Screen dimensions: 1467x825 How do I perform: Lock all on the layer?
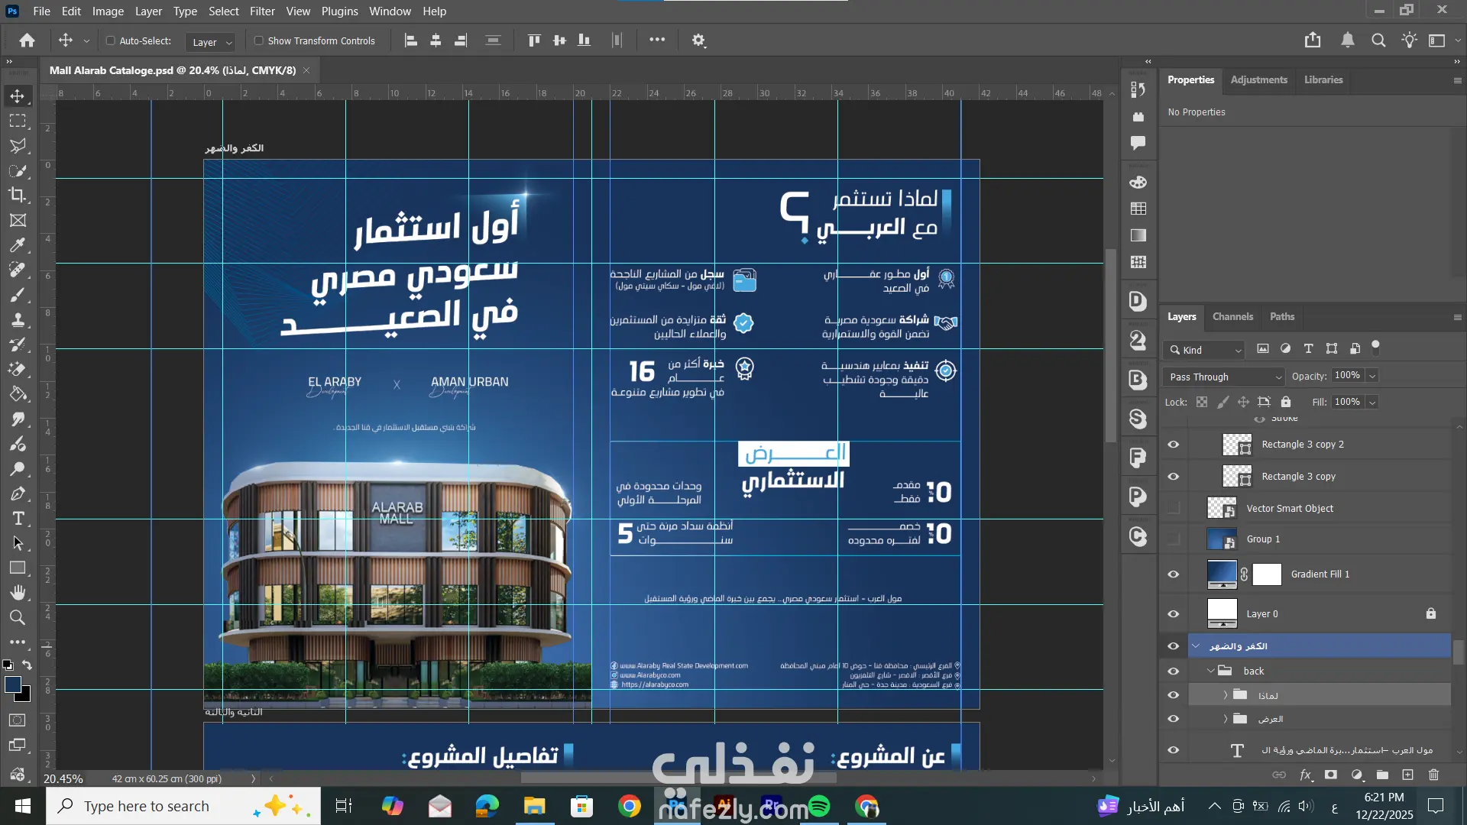1286,402
